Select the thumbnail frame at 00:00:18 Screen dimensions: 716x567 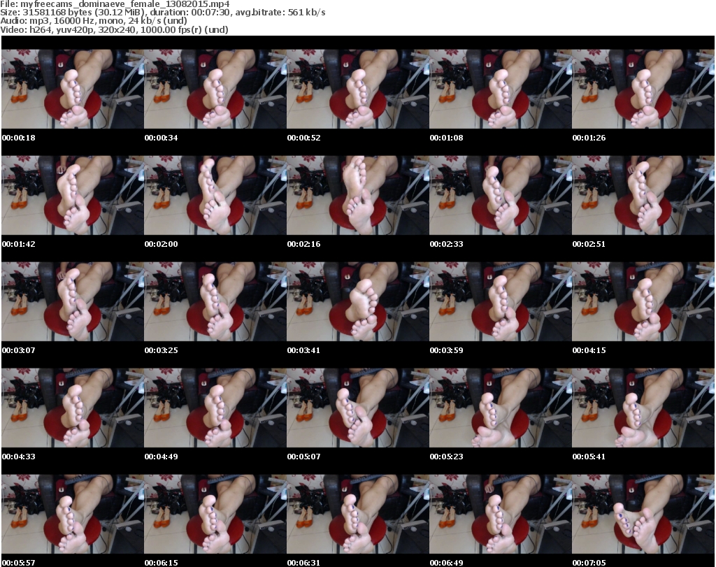point(73,89)
